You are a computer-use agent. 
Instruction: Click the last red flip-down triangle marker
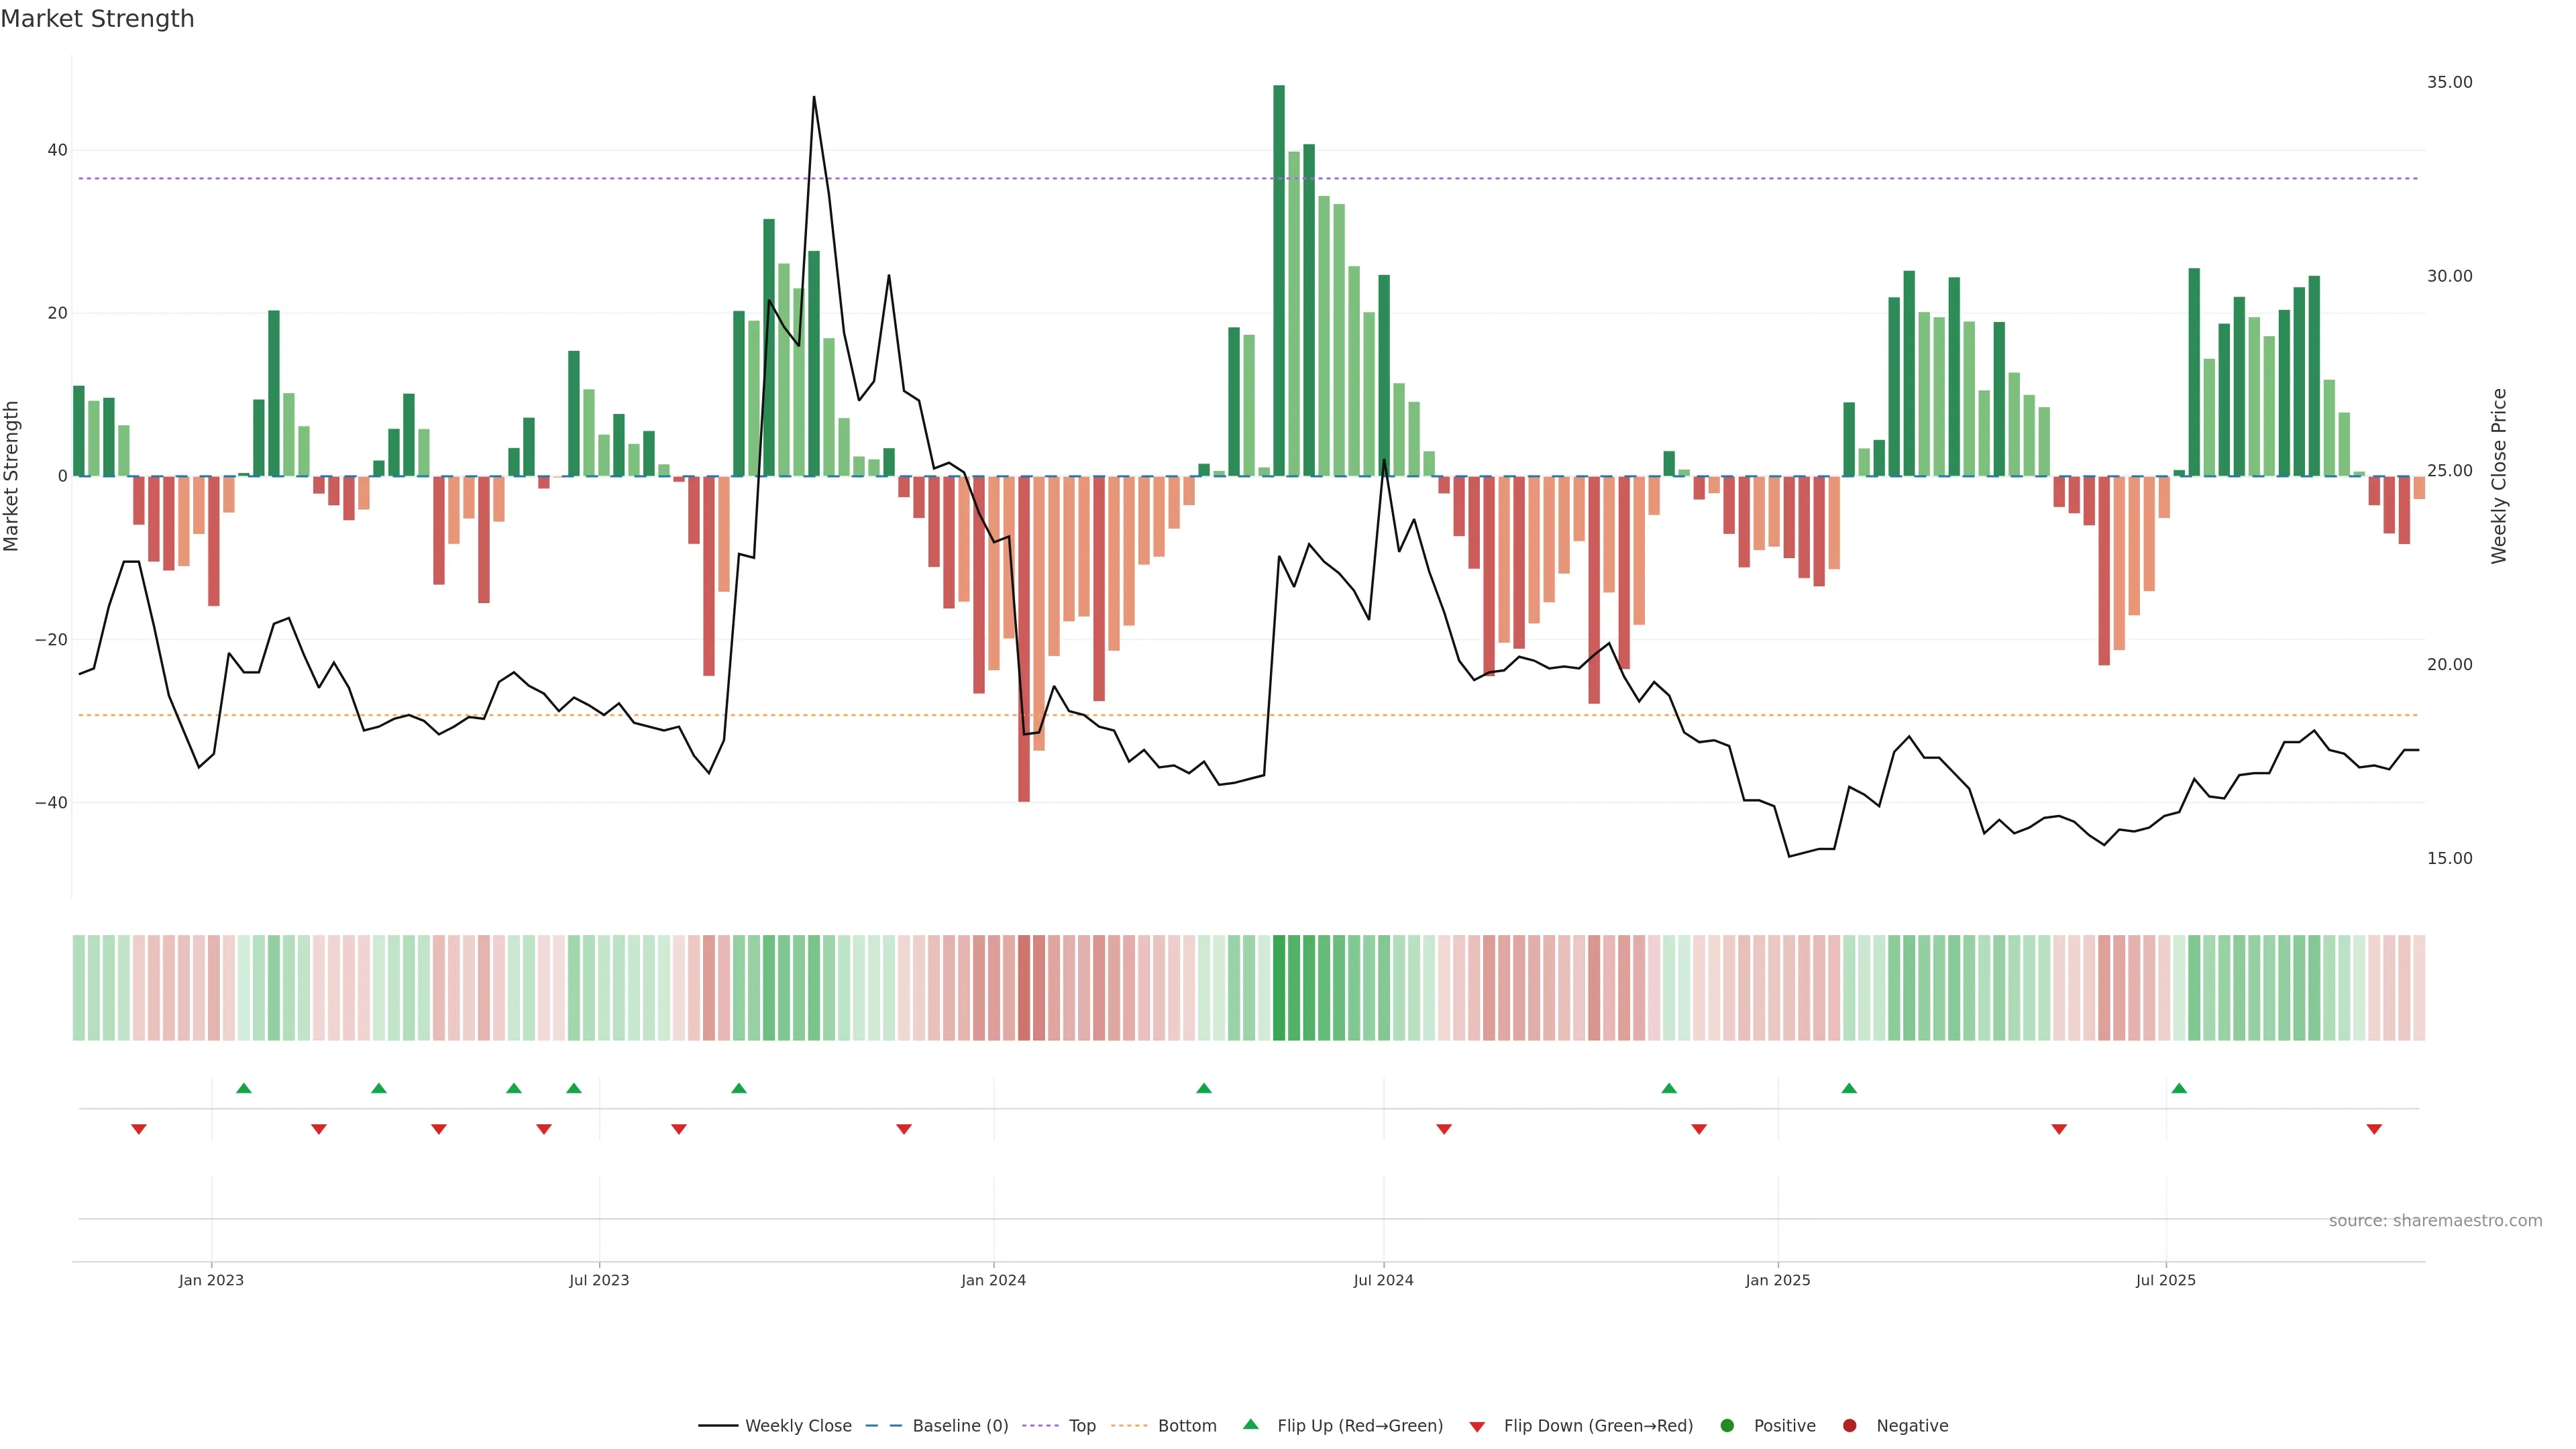pos(2374,1129)
